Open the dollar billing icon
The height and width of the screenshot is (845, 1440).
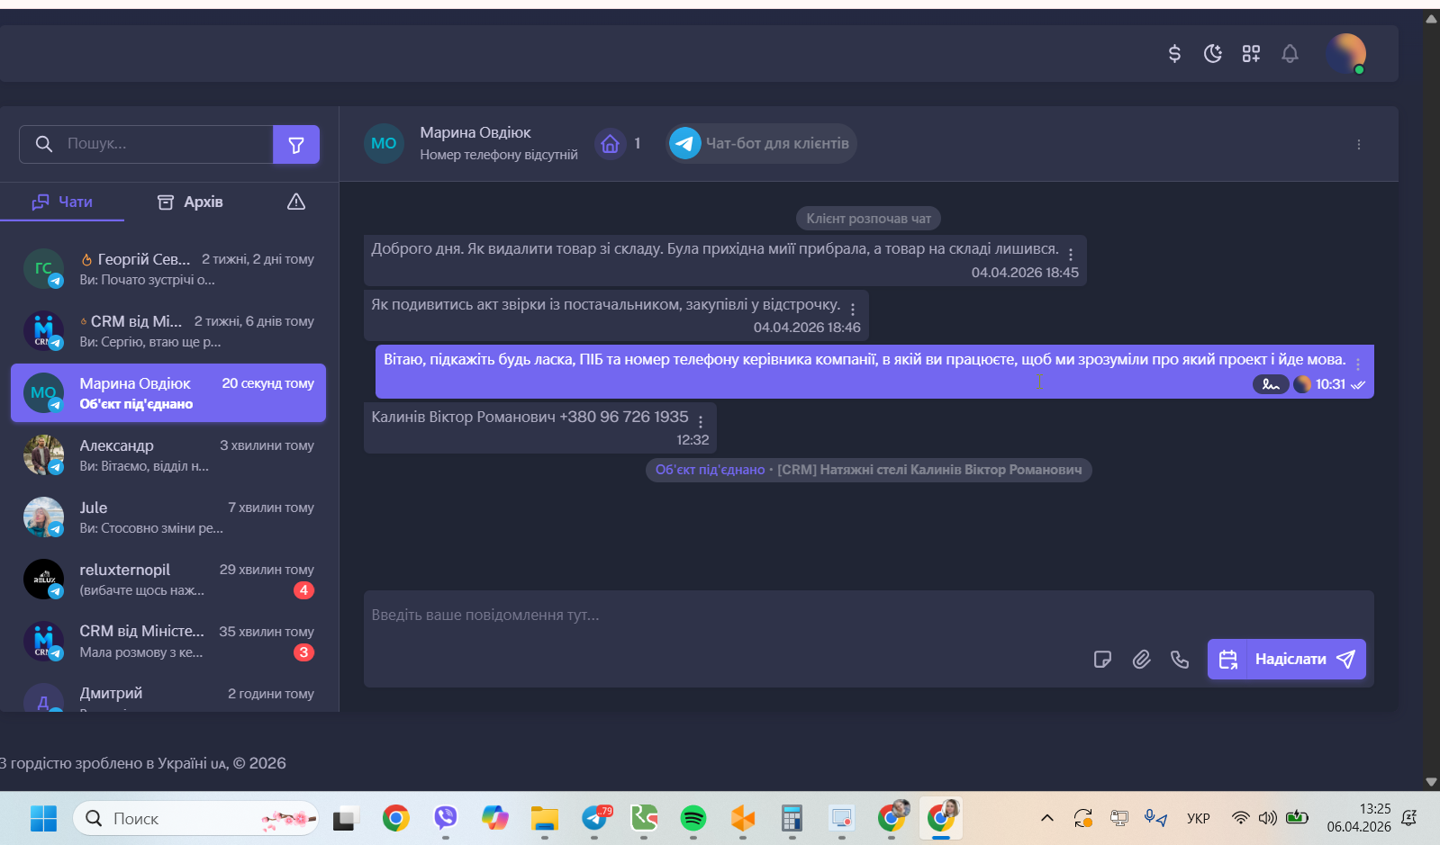point(1174,54)
